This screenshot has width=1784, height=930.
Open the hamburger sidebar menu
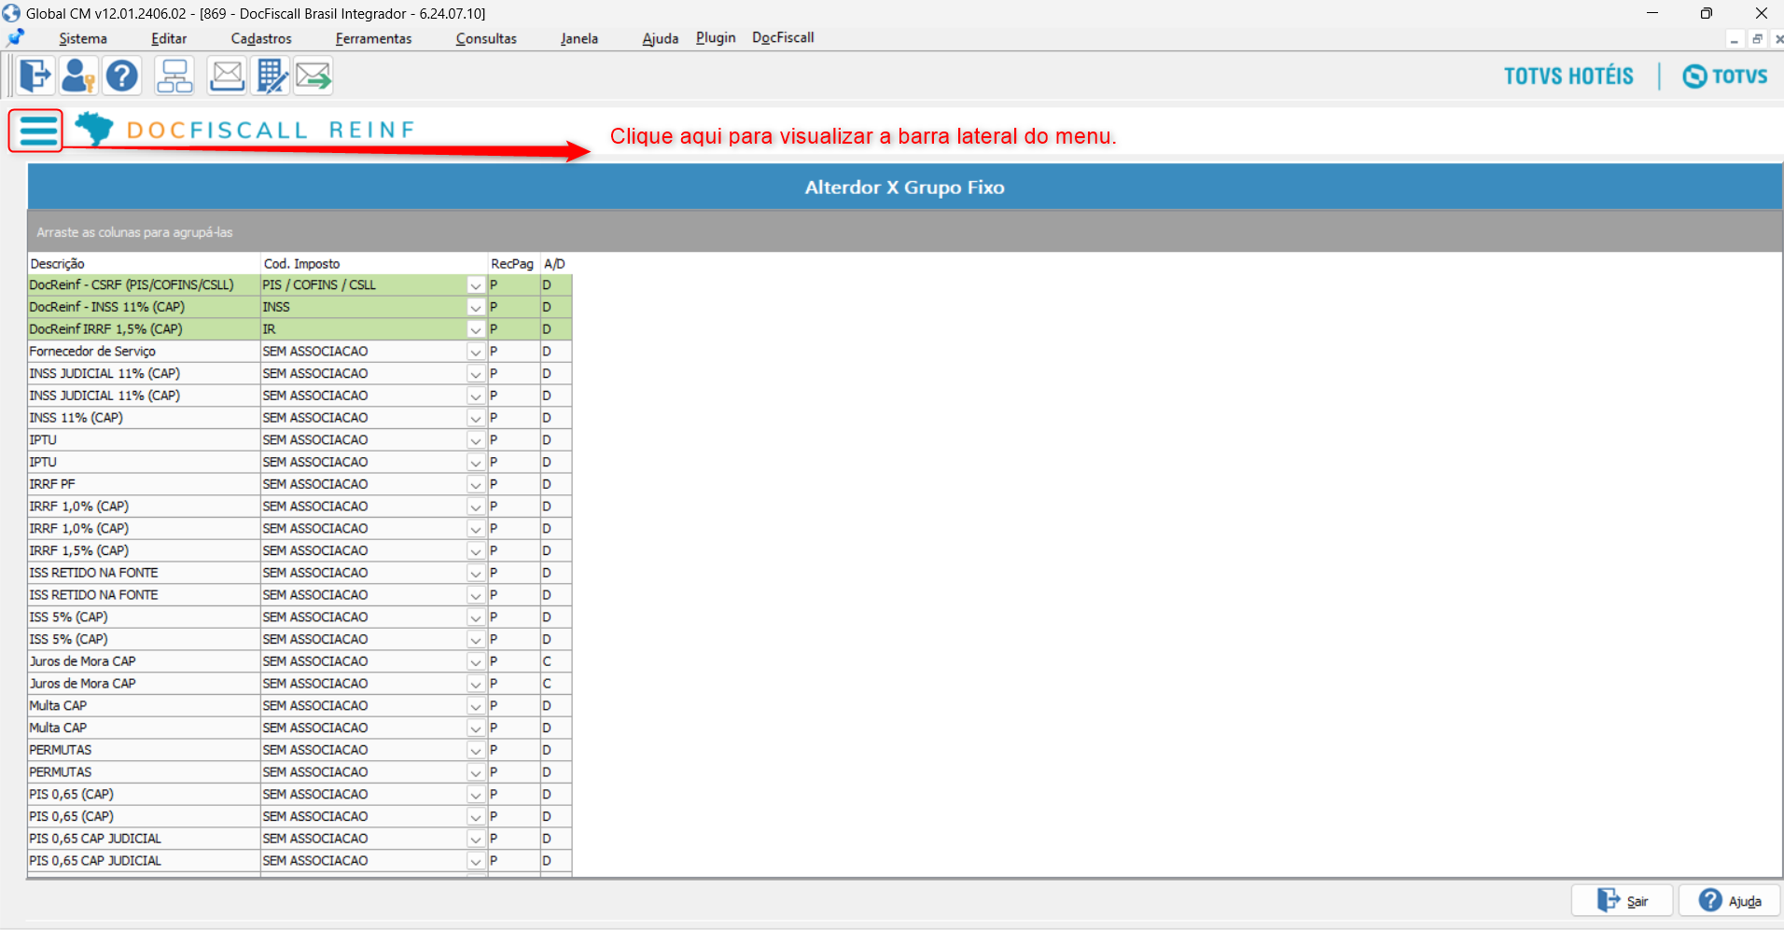[36, 131]
